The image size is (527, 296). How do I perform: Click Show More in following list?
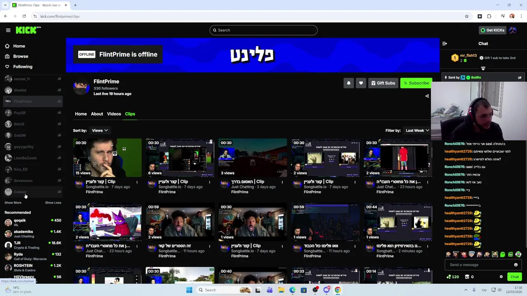tap(13, 203)
